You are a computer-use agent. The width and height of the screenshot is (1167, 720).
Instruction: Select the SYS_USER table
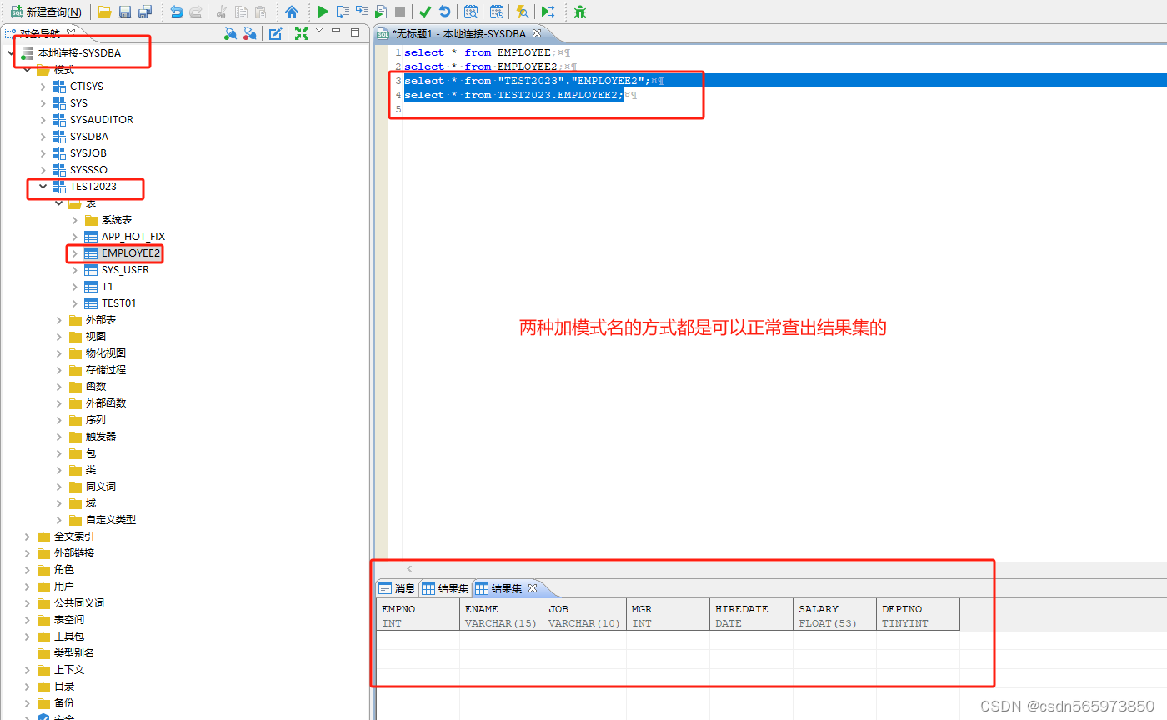[x=125, y=270]
